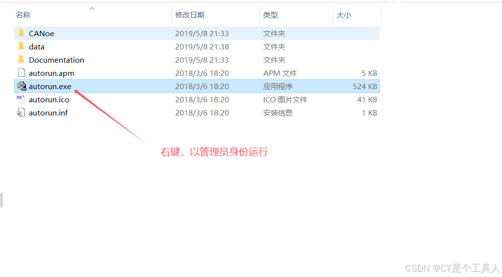The image size is (502, 277).
Task: Click the 524 KB size cell
Action: 365,87
